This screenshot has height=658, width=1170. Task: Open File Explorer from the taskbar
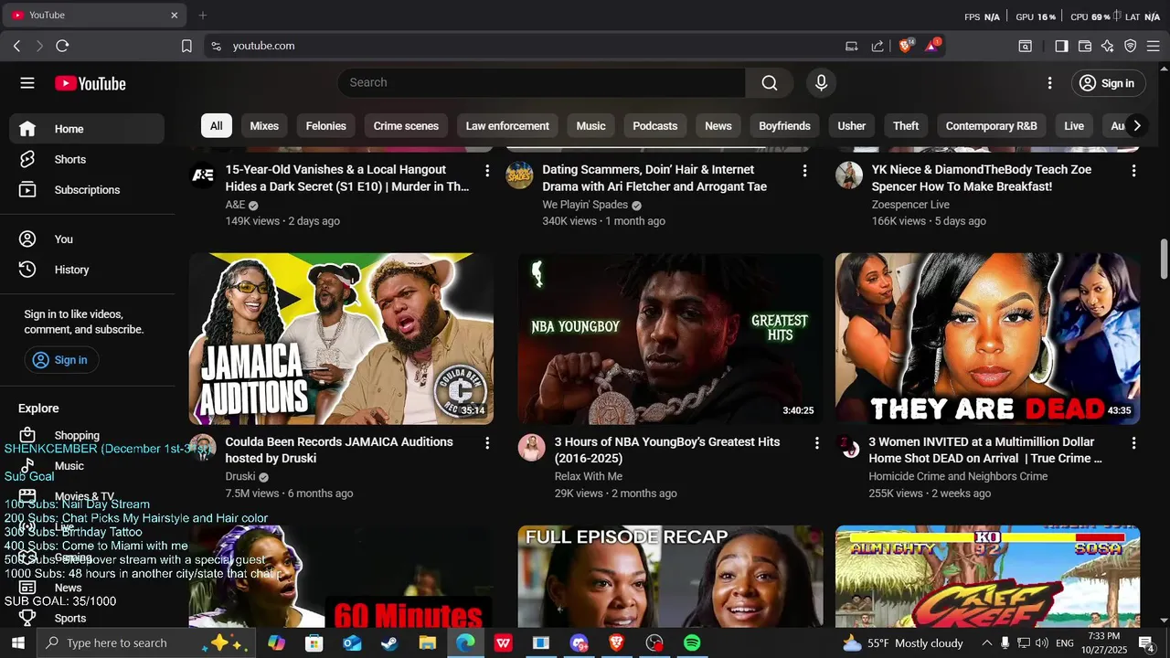(427, 643)
